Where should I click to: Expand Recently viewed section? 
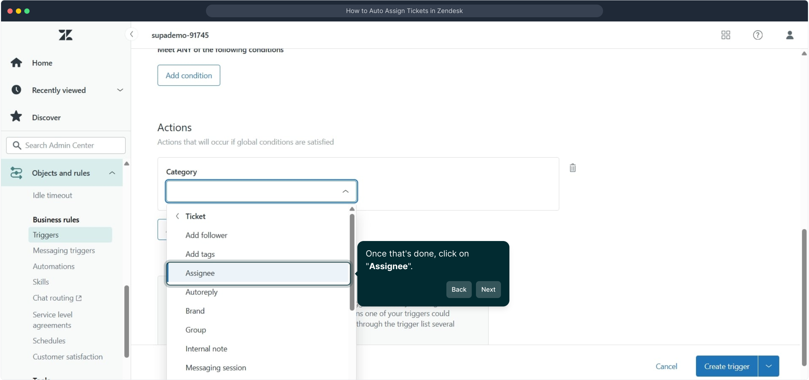(x=120, y=90)
